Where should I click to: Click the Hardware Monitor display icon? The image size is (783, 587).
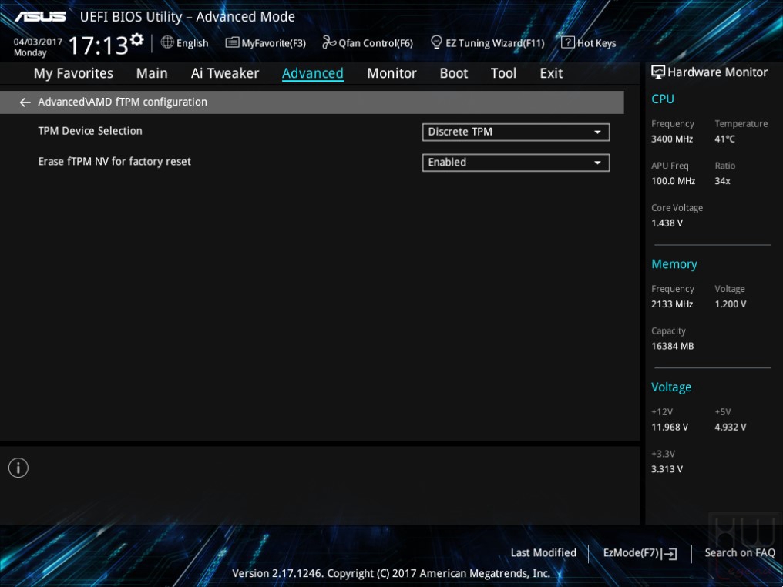click(658, 72)
